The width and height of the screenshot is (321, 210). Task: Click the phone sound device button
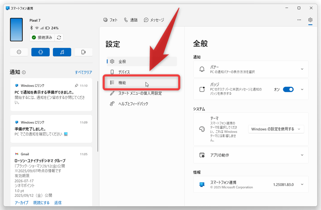pyautogui.click(x=84, y=52)
